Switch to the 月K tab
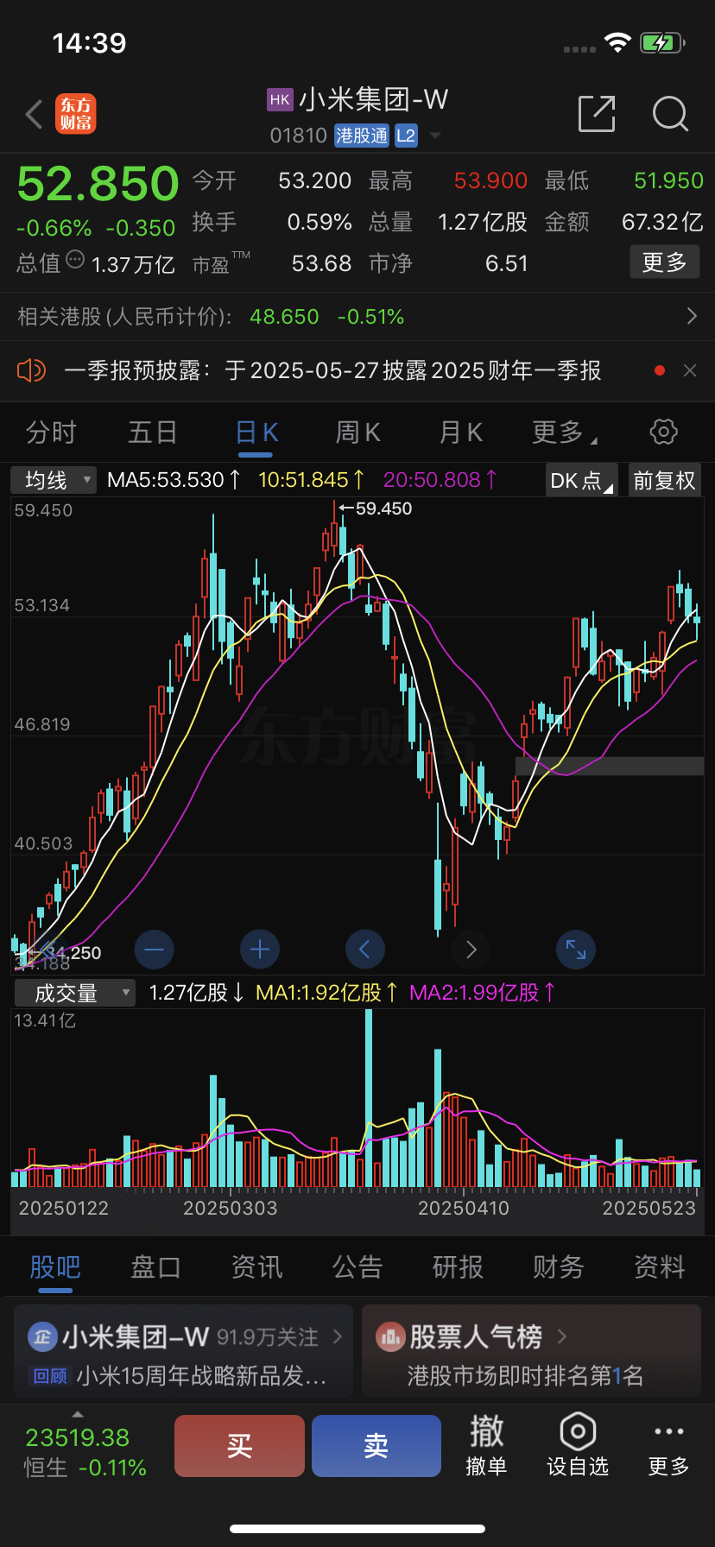The width and height of the screenshot is (715, 1547). click(x=460, y=433)
